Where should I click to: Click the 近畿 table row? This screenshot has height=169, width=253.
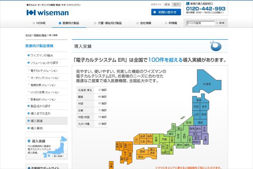(x=92, y=110)
